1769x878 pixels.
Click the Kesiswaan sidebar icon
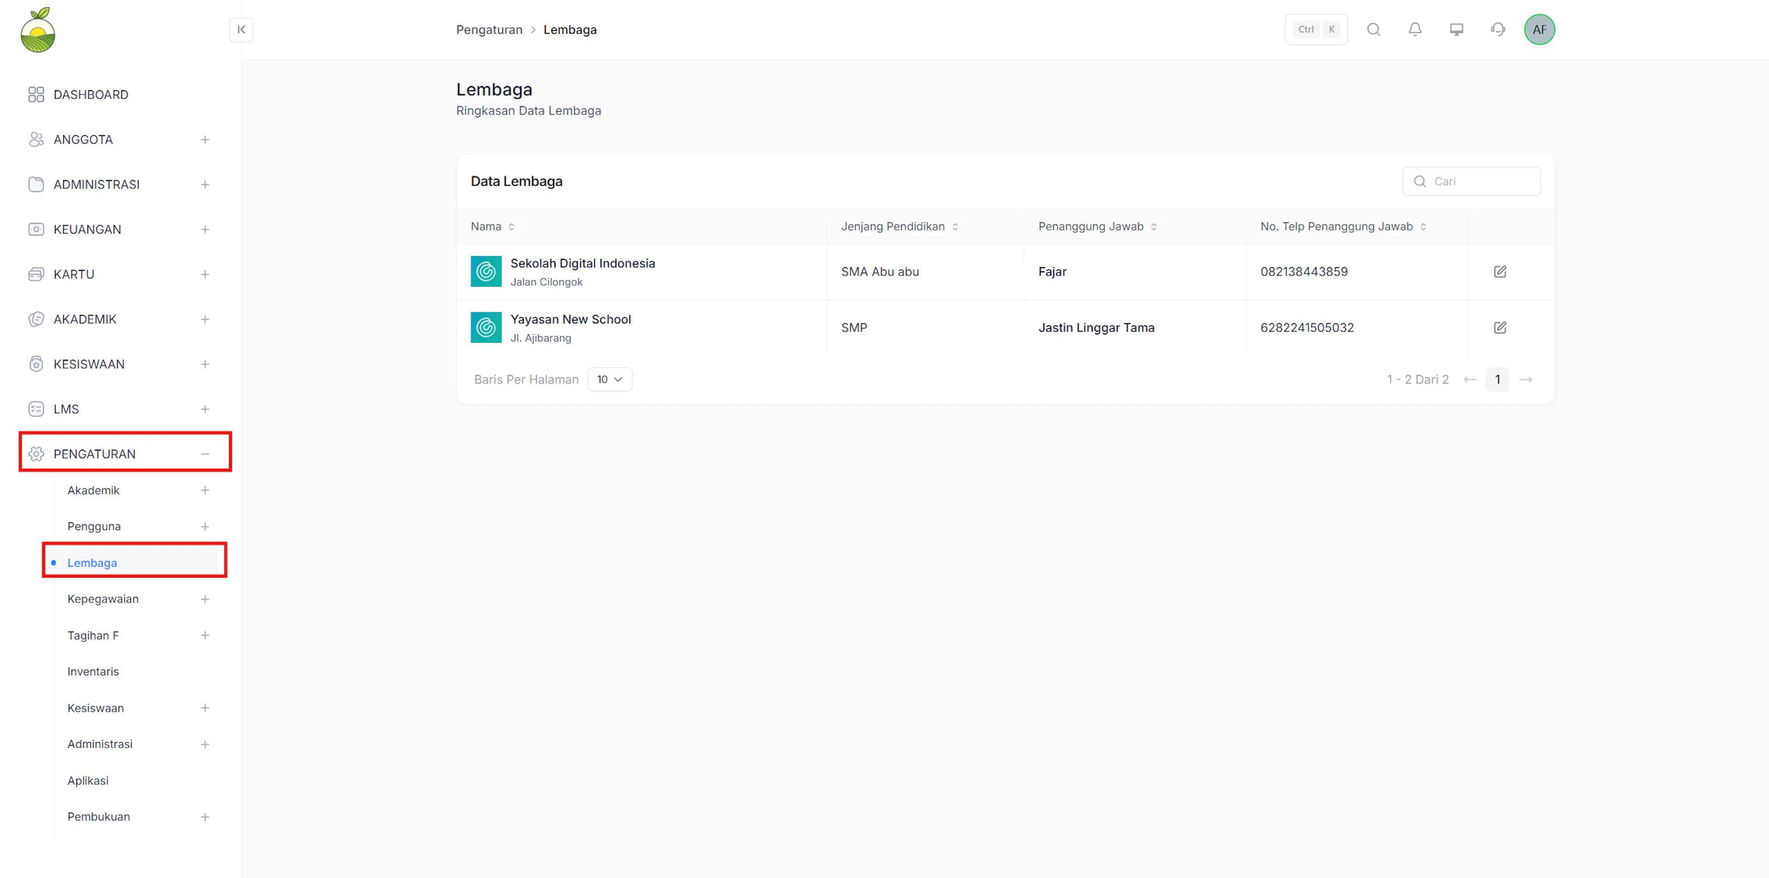(36, 364)
